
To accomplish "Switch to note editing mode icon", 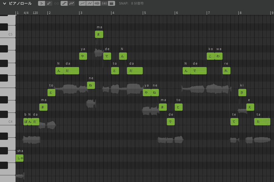I will pos(64,3).
